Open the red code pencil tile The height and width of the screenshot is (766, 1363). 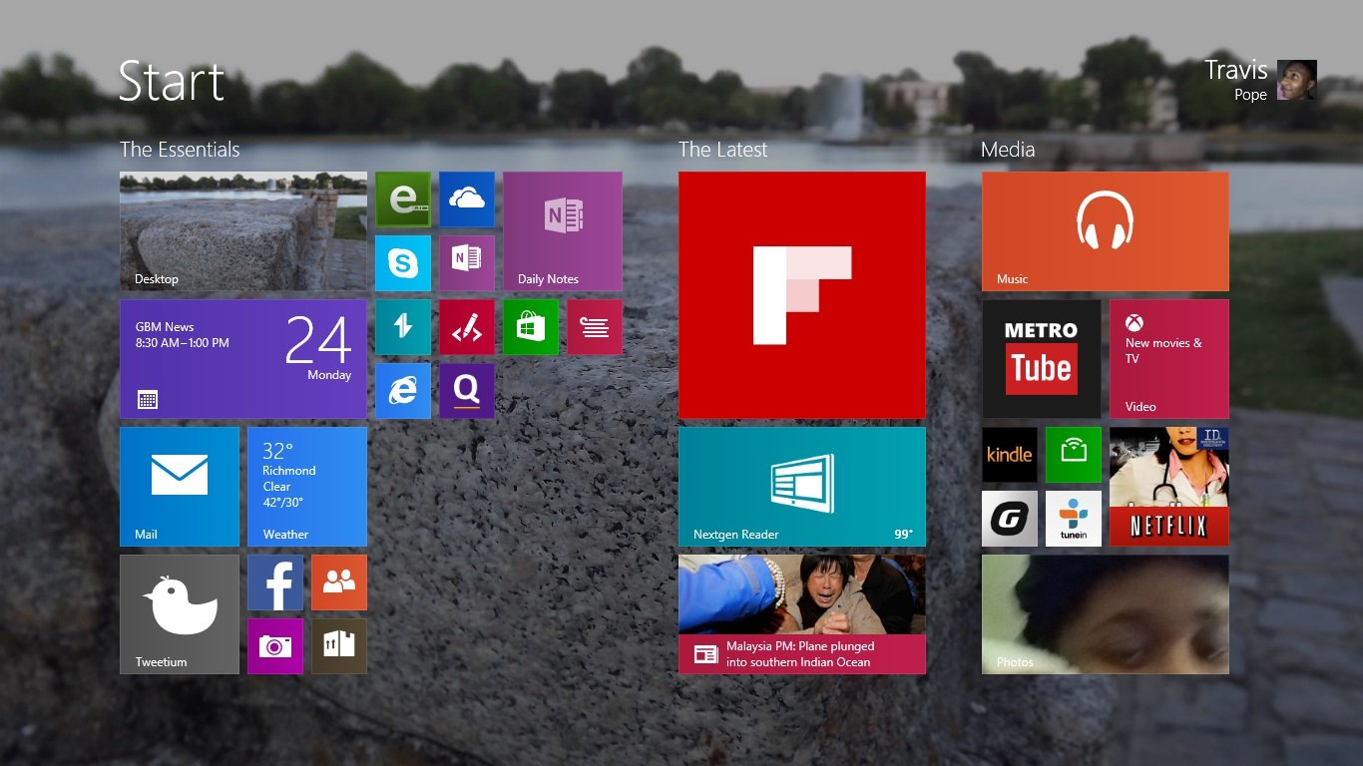coord(467,327)
